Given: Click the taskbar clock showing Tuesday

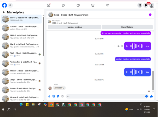Looking at the screenshot, I should coord(147,109).
